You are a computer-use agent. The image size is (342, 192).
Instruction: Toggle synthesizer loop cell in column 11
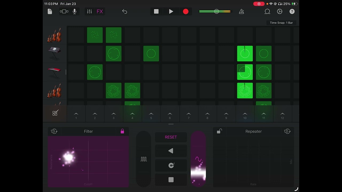click(264, 54)
